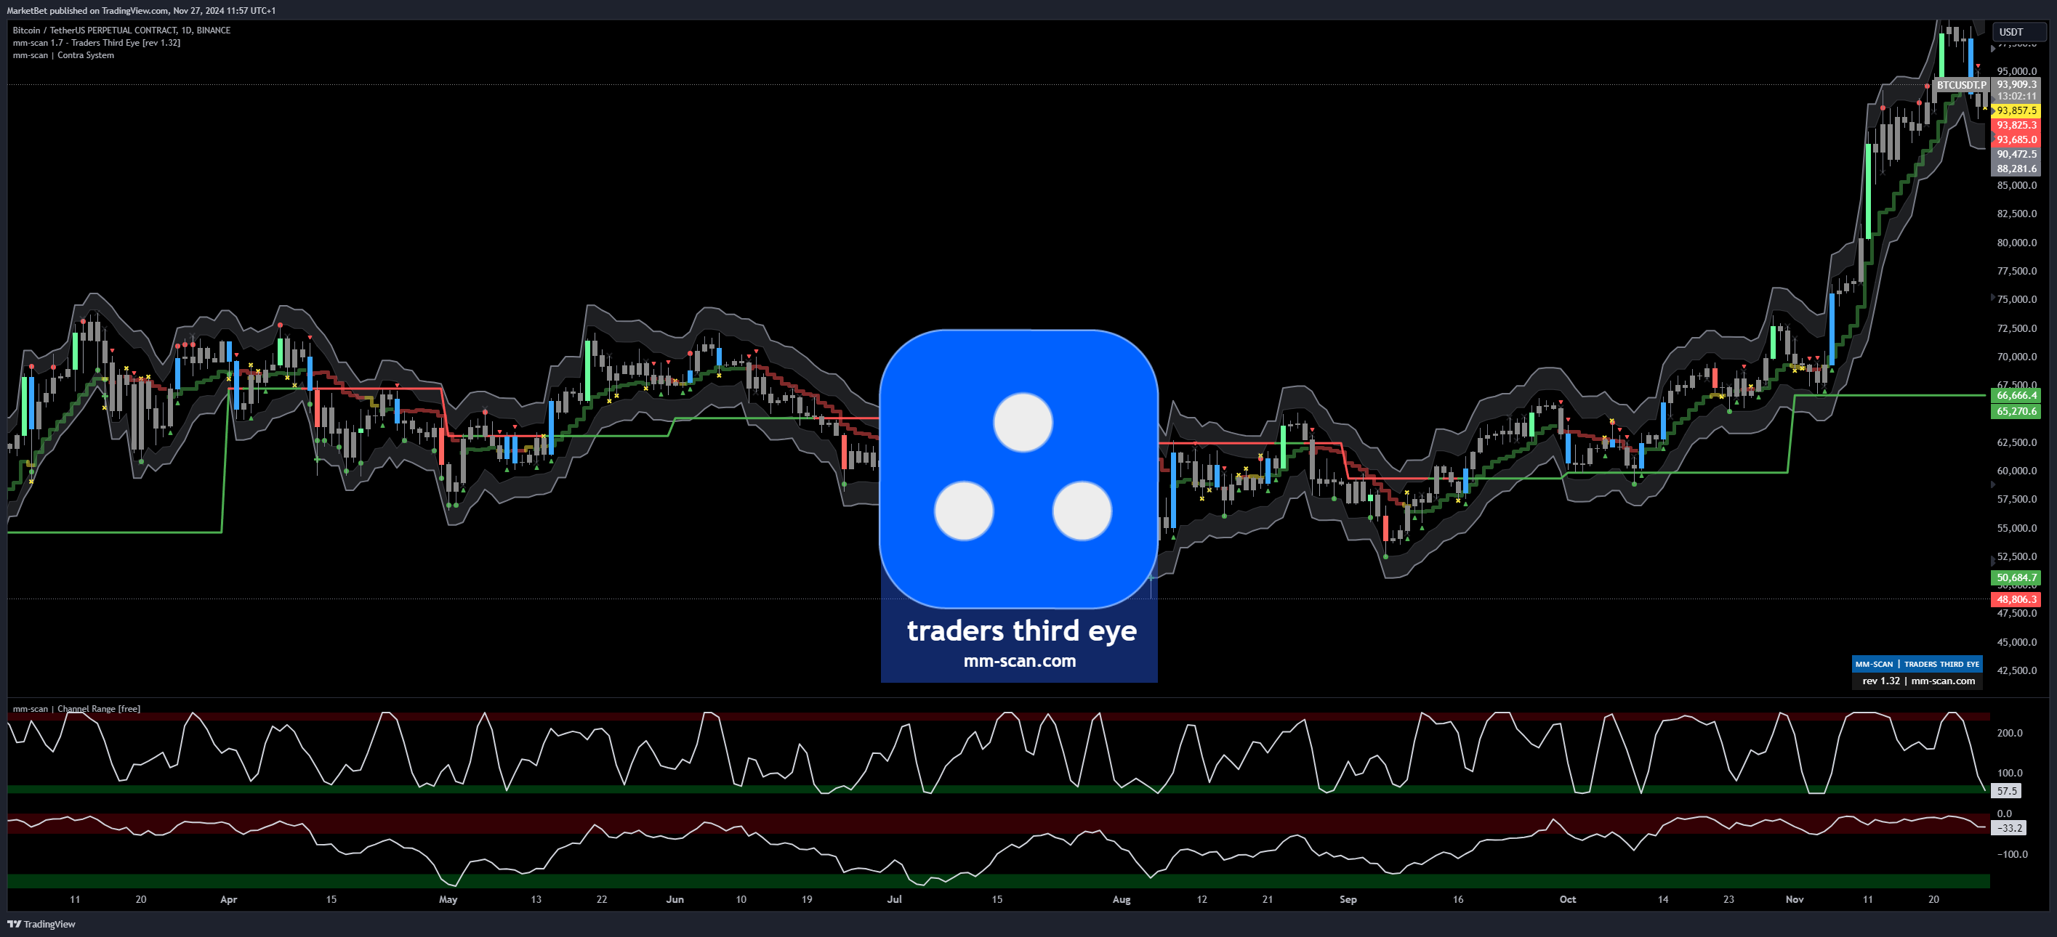Click the 57.5 Channel Range value label
Viewport: 2057px width, 937px height.
click(2007, 791)
